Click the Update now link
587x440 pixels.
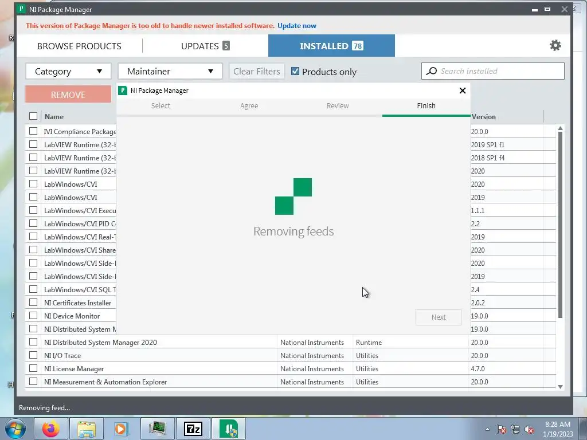coord(297,26)
